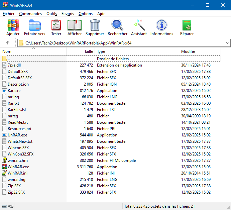
Task: Select the Resources.pri file name
Action: click(x=19, y=129)
